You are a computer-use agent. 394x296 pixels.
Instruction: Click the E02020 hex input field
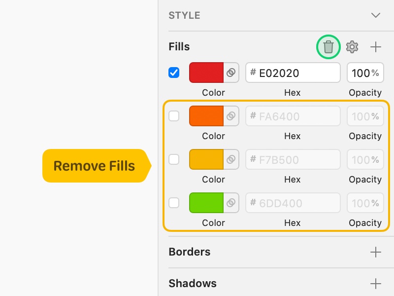pos(293,73)
